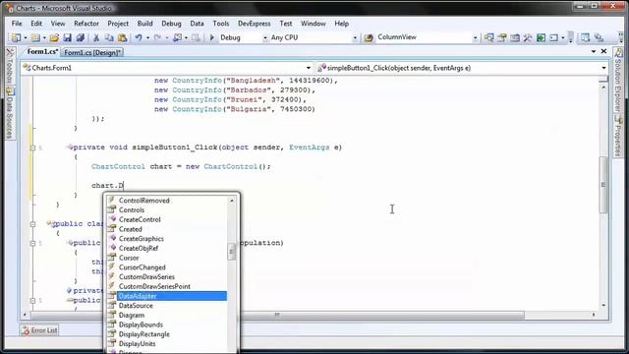629x354 pixels.
Task: Click the Open File folder icon
Action: pos(55,37)
